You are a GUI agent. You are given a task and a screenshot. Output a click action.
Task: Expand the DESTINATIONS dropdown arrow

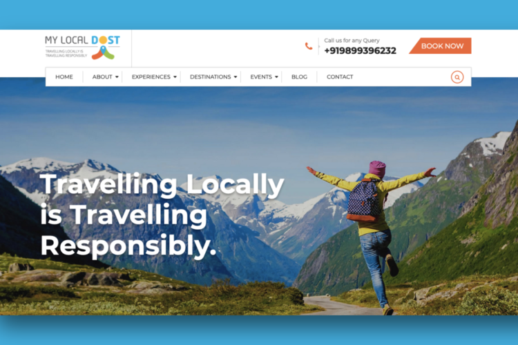click(236, 77)
